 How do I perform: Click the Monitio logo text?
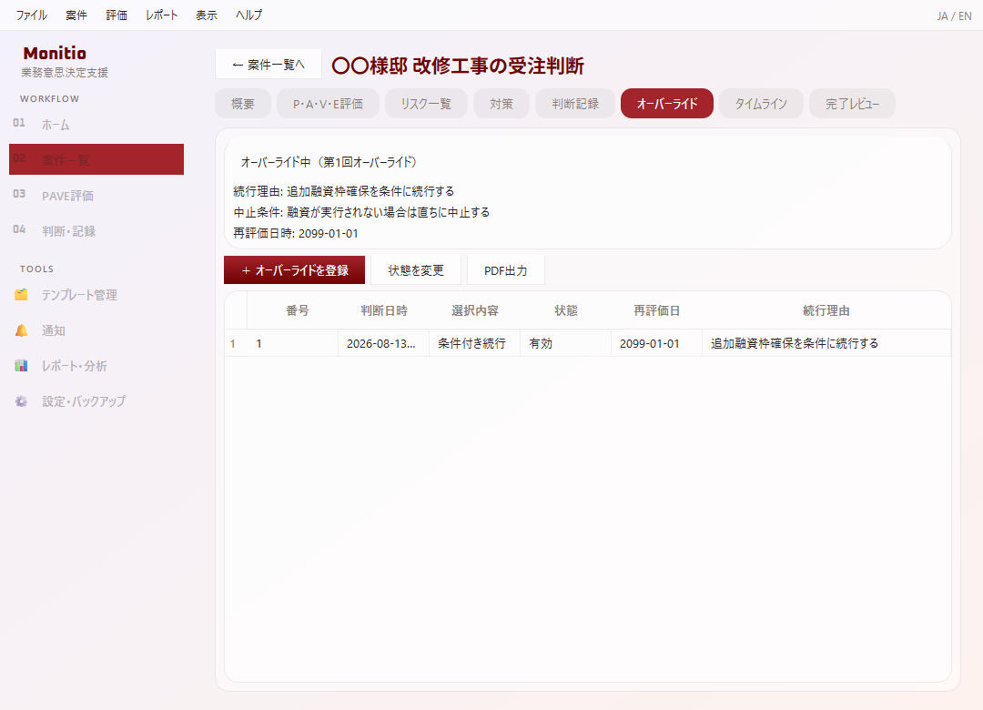coord(55,54)
